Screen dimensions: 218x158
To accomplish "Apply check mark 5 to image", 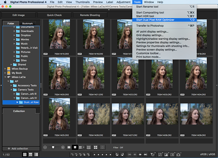I will pos(88,155).
